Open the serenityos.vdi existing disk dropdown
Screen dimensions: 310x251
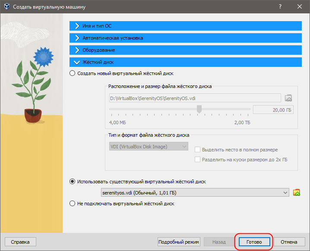[x=195, y=192]
